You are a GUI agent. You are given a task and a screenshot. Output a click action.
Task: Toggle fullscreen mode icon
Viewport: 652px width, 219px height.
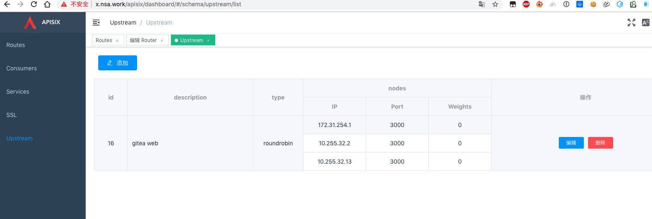pos(632,22)
